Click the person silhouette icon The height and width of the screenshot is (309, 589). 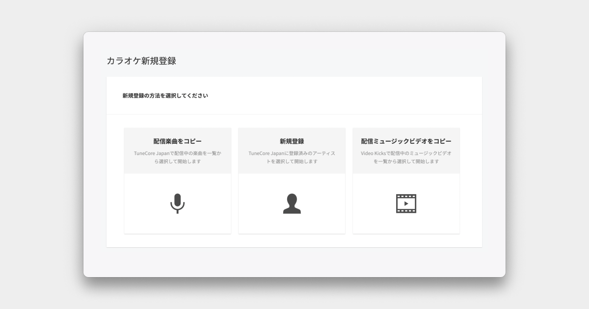[x=292, y=204]
